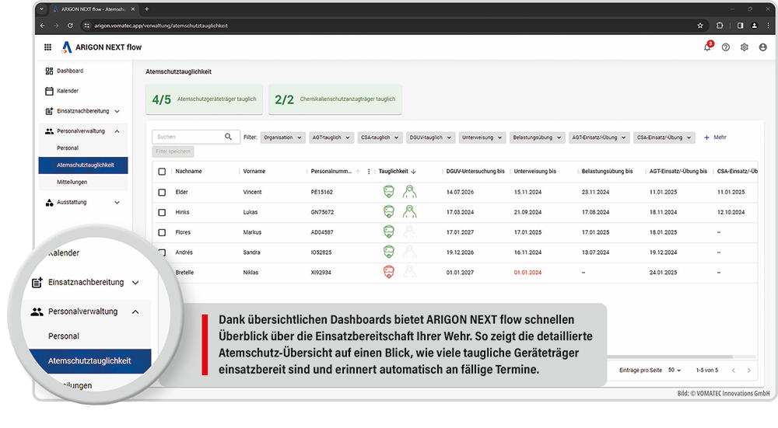This screenshot has height=428, width=778.
Task: Toggle the select-all checkbox in table header
Action: [162, 172]
